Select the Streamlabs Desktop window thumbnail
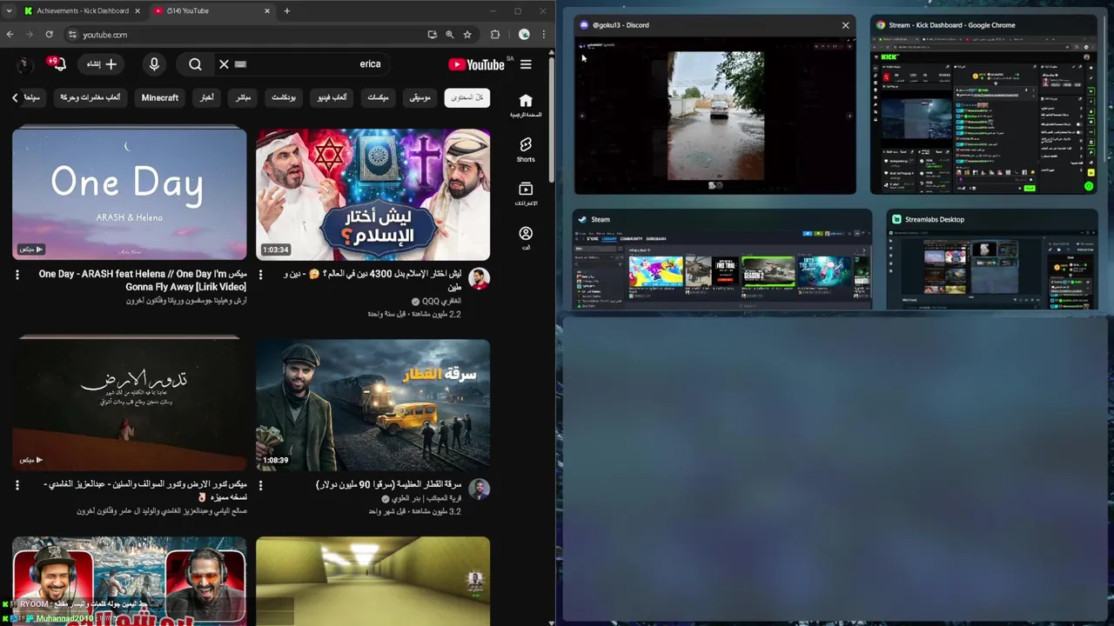This screenshot has height=626, width=1114. [x=992, y=259]
